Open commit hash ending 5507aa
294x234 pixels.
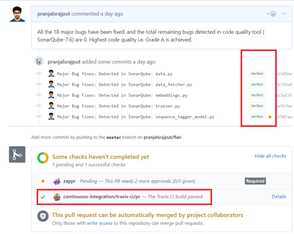[x=284, y=117]
